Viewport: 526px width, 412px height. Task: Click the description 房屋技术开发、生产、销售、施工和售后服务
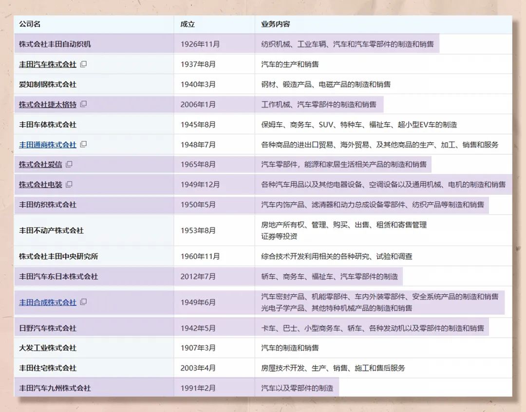333,368
